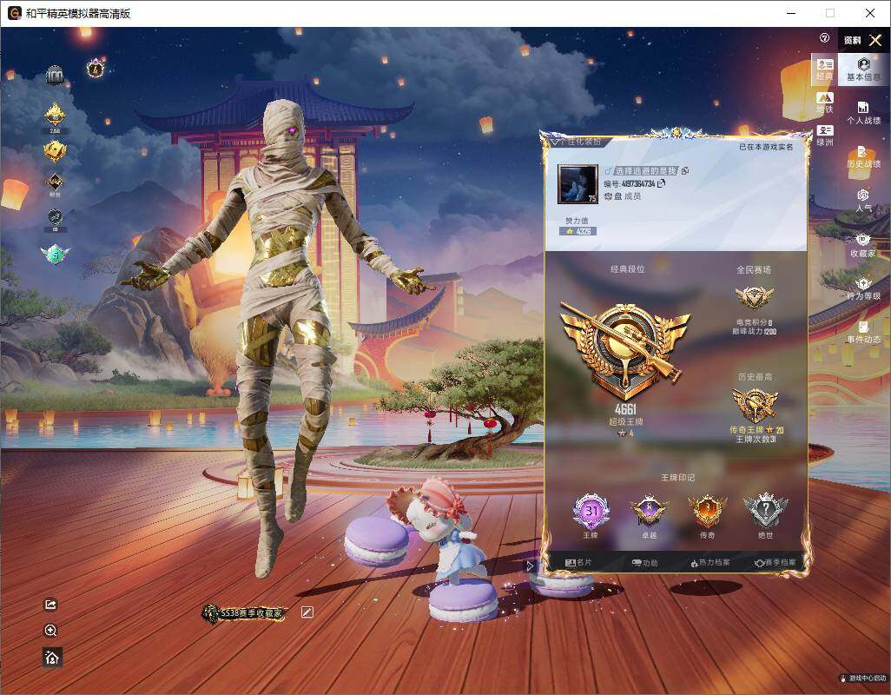Click the 已在本游戏实名 text

point(766,147)
